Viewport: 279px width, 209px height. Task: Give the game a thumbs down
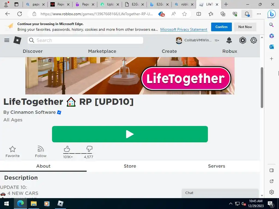[89, 149]
